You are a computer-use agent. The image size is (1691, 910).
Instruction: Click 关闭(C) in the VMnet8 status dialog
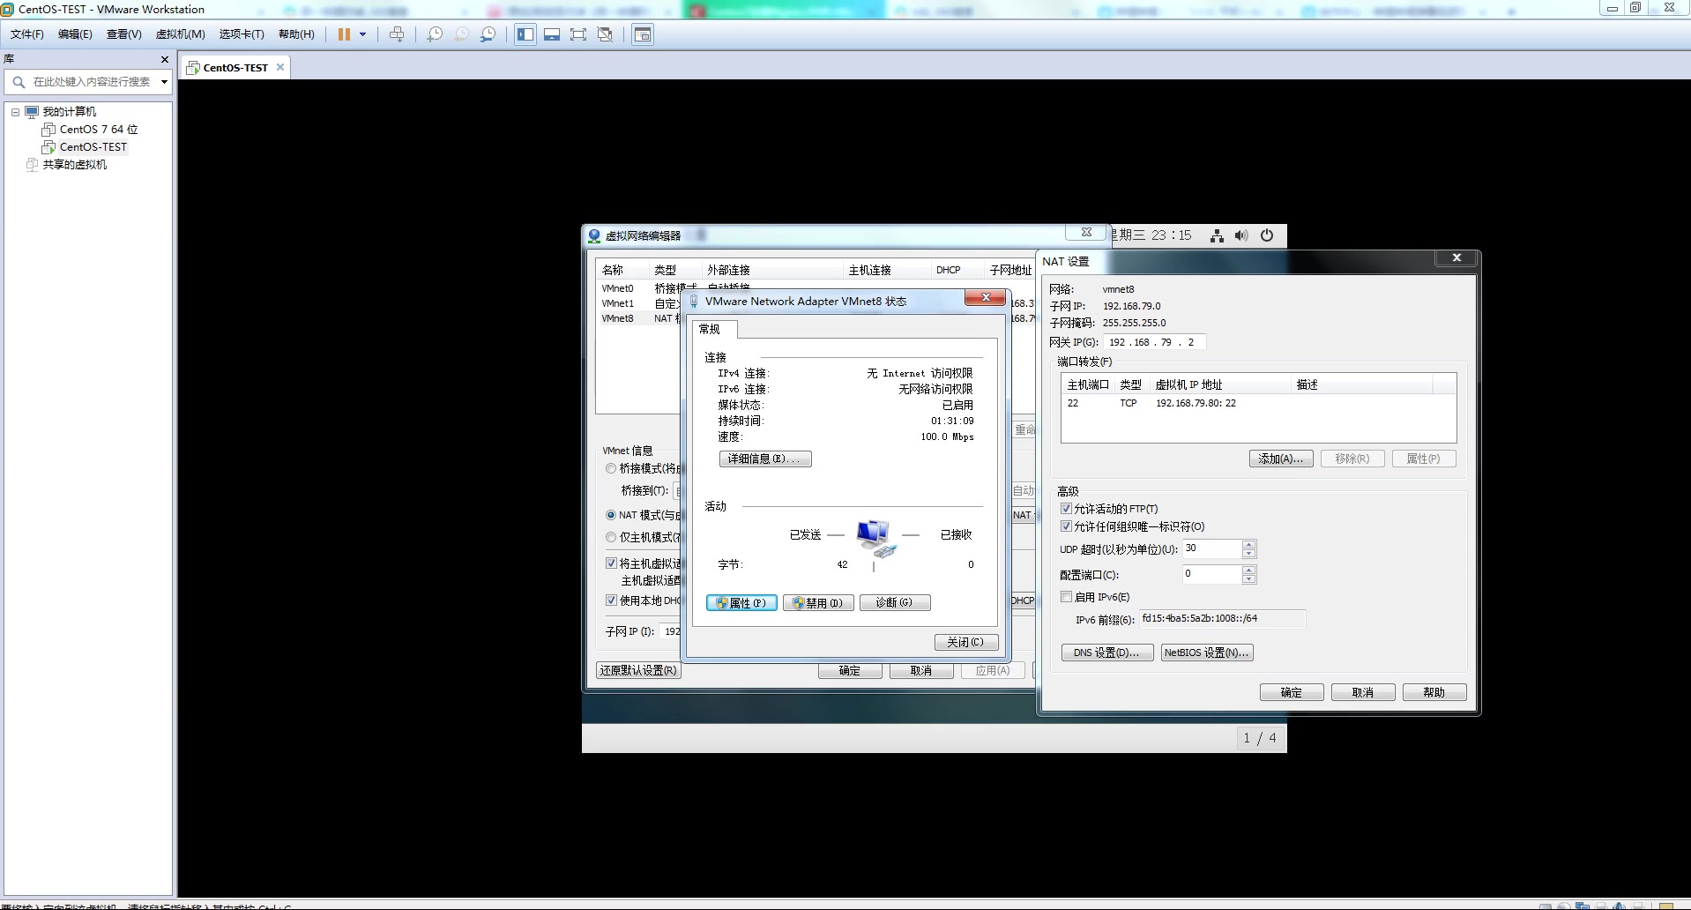(x=966, y=642)
